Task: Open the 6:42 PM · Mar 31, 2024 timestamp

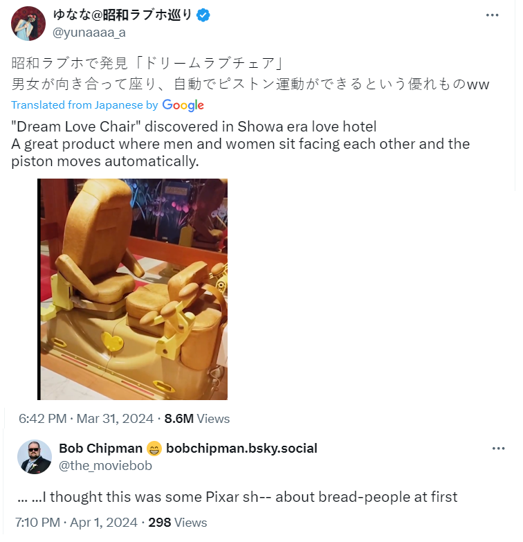Action: 86,419
